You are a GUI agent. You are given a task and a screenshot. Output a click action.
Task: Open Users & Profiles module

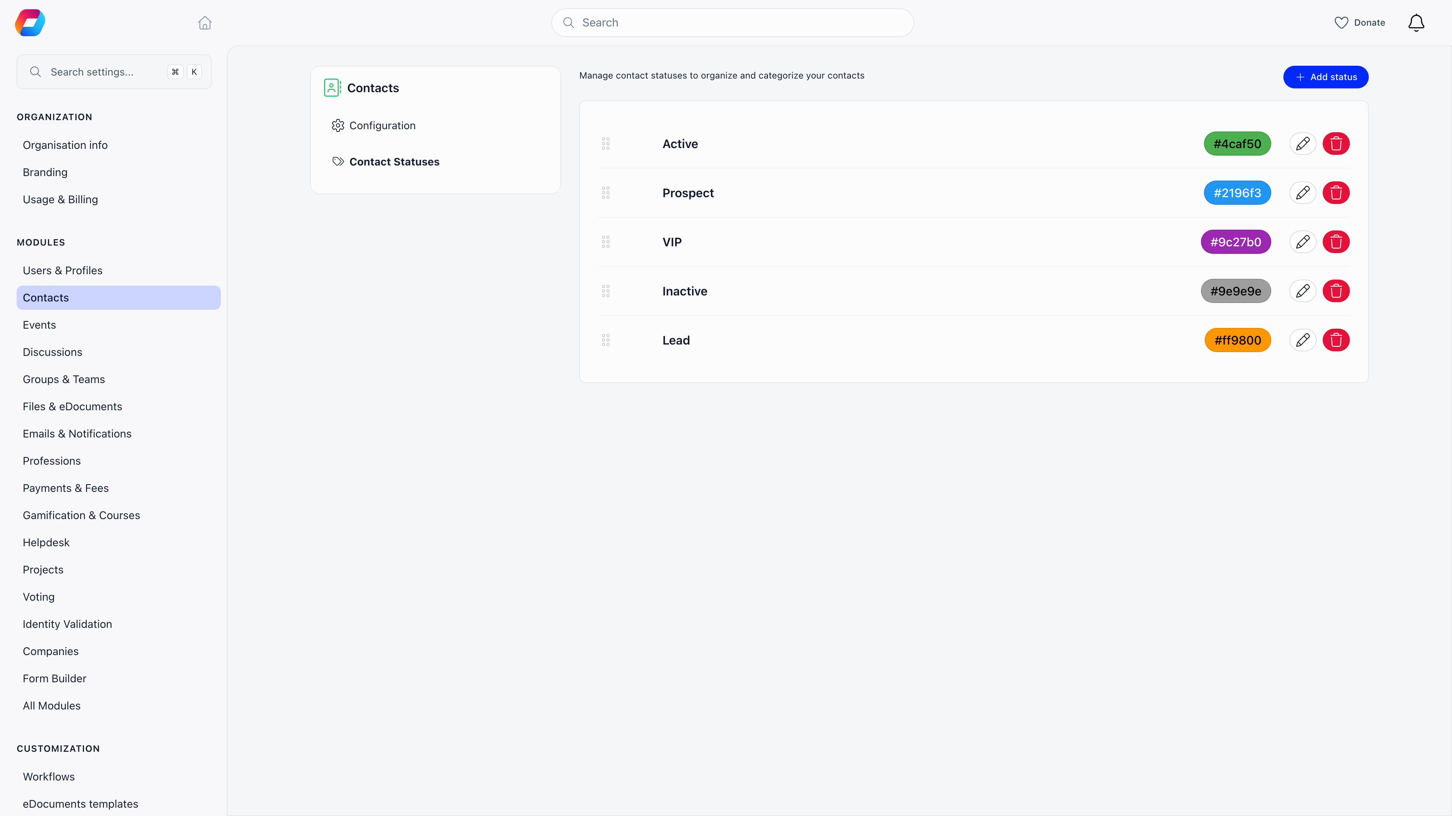point(62,270)
